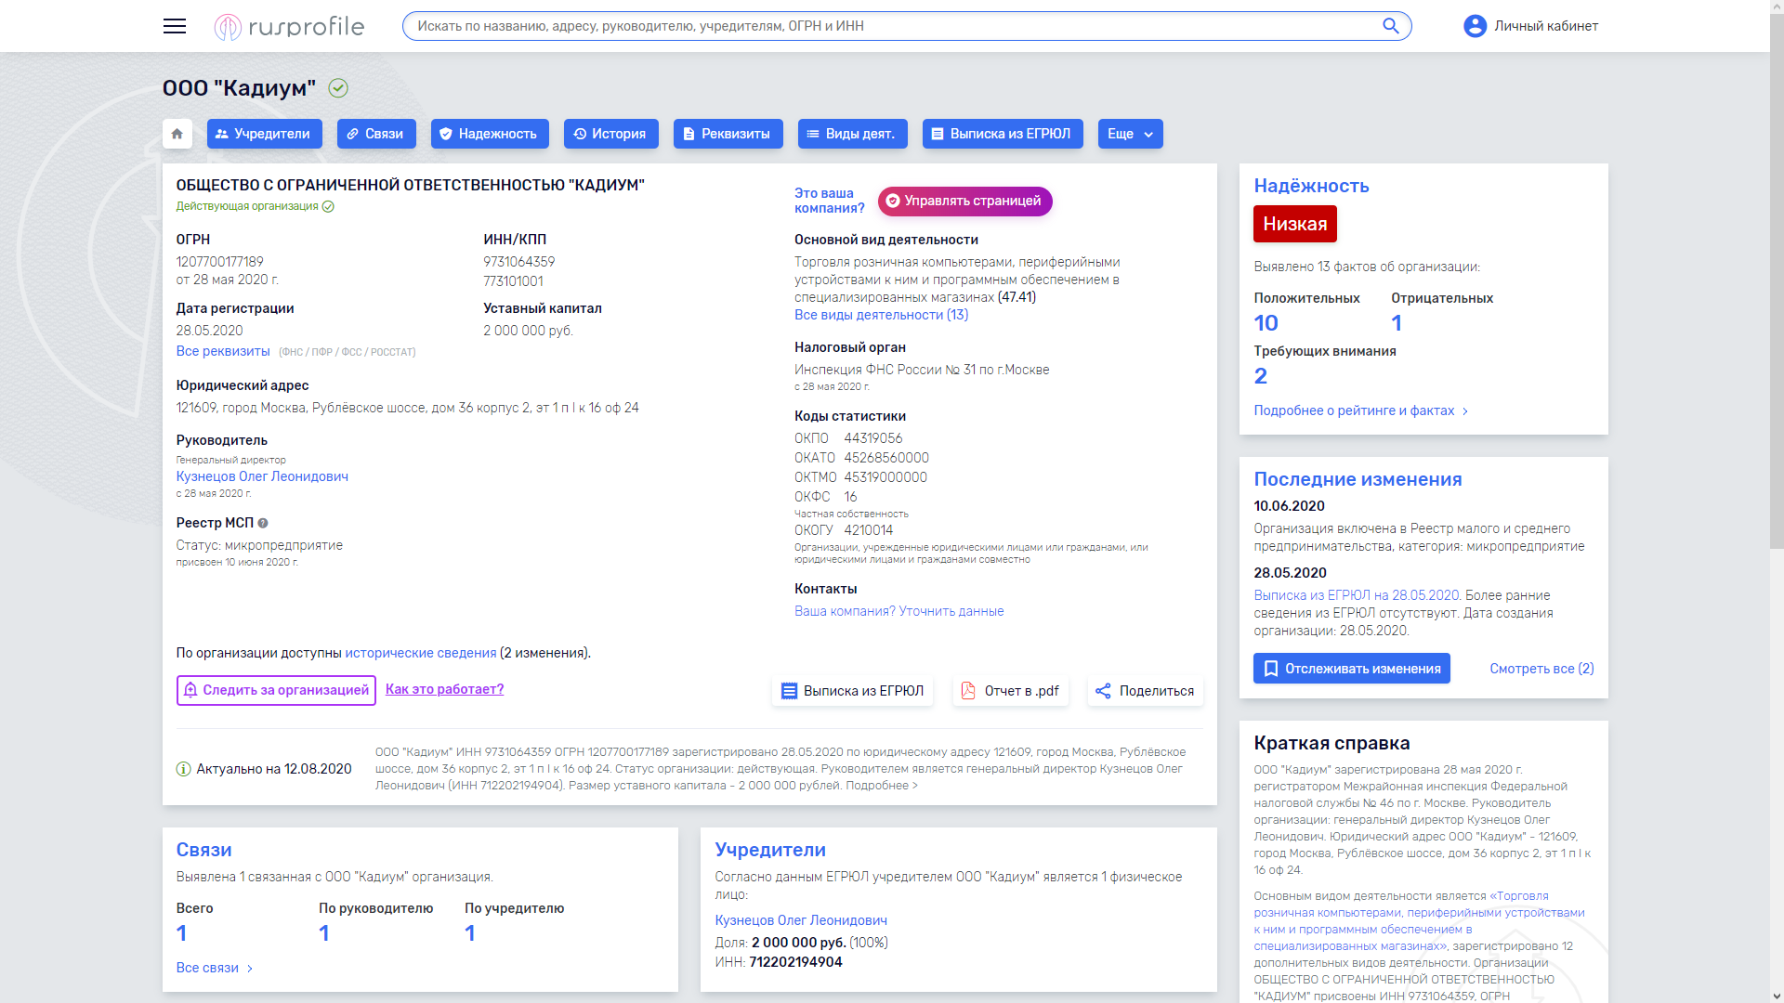
Task: Open the Реквизиты tab
Action: [x=728, y=134]
